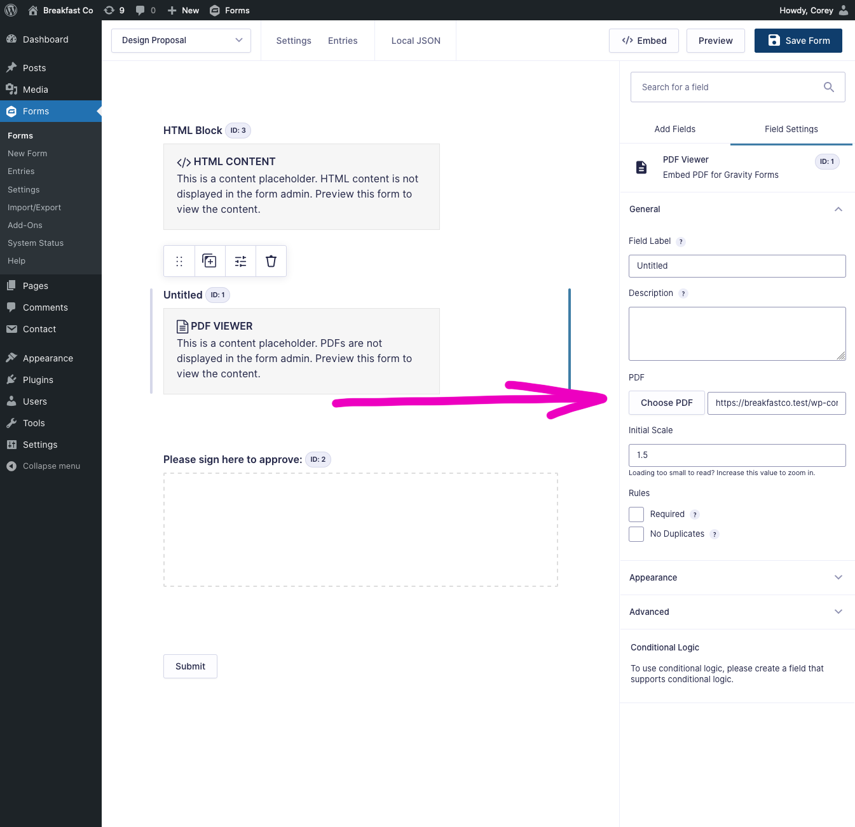Expand the Advanced settings section

(737, 612)
